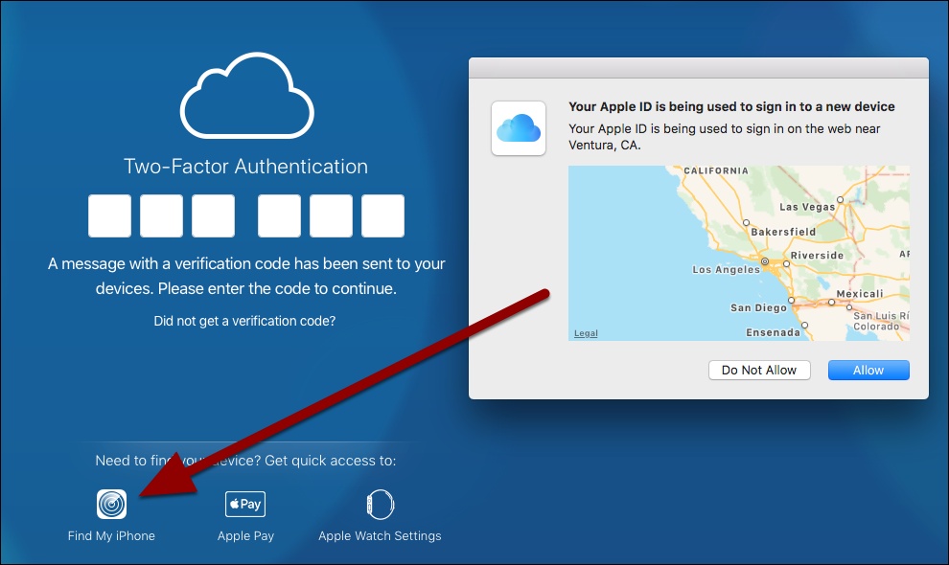The height and width of the screenshot is (565, 949).
Task: Click the Find My iPhone label
Action: (x=111, y=536)
